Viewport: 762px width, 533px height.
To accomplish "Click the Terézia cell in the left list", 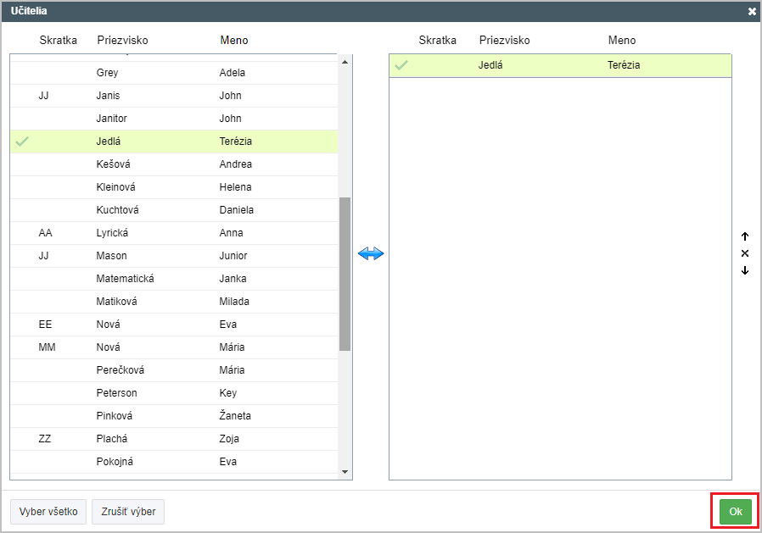I will coord(236,142).
